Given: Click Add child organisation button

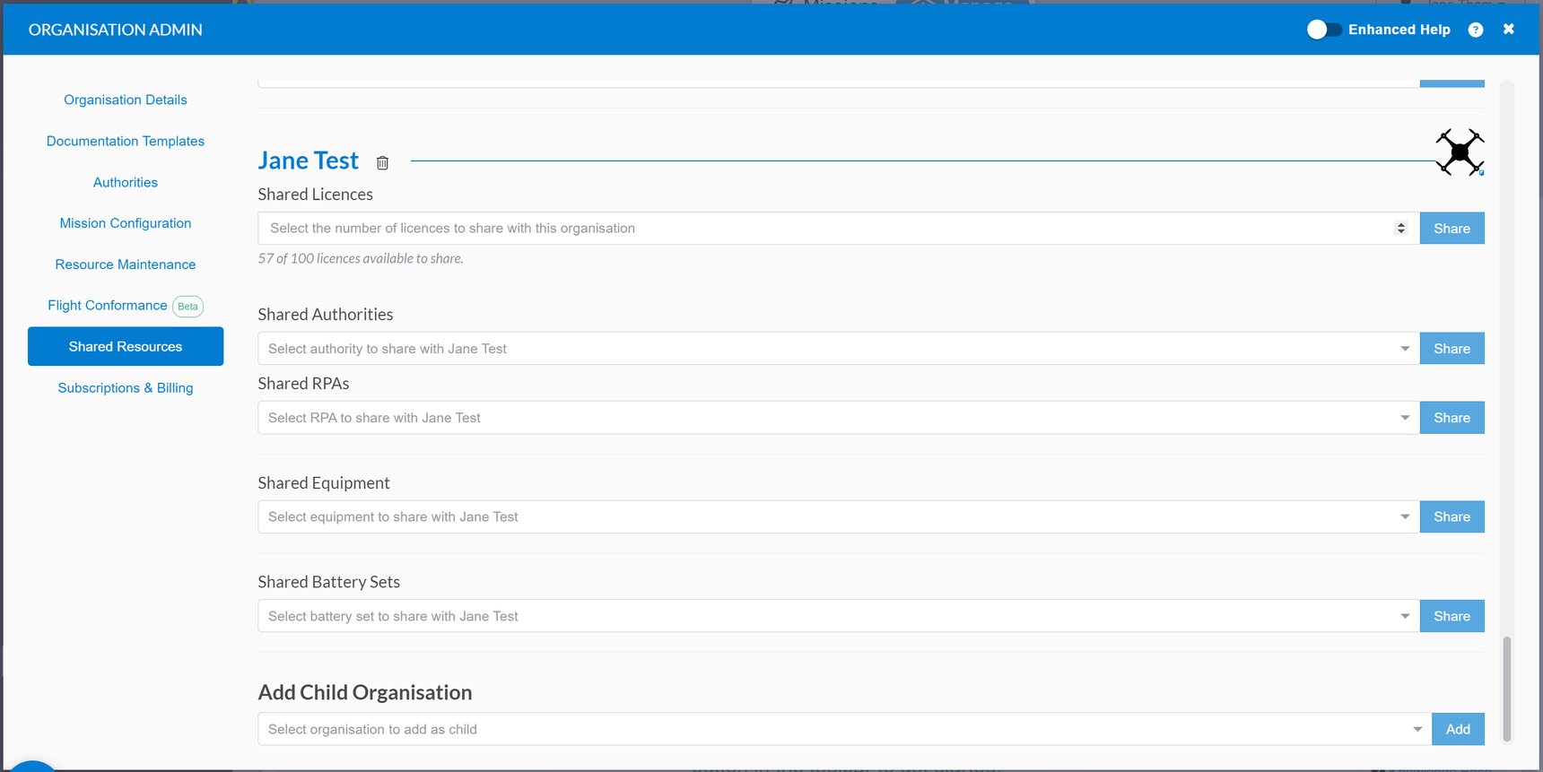Looking at the screenshot, I should pyautogui.click(x=1458, y=729).
